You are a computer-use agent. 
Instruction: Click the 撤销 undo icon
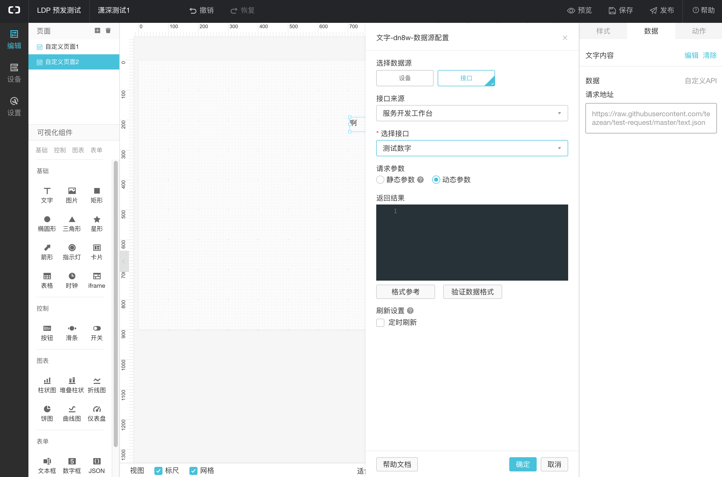click(193, 11)
